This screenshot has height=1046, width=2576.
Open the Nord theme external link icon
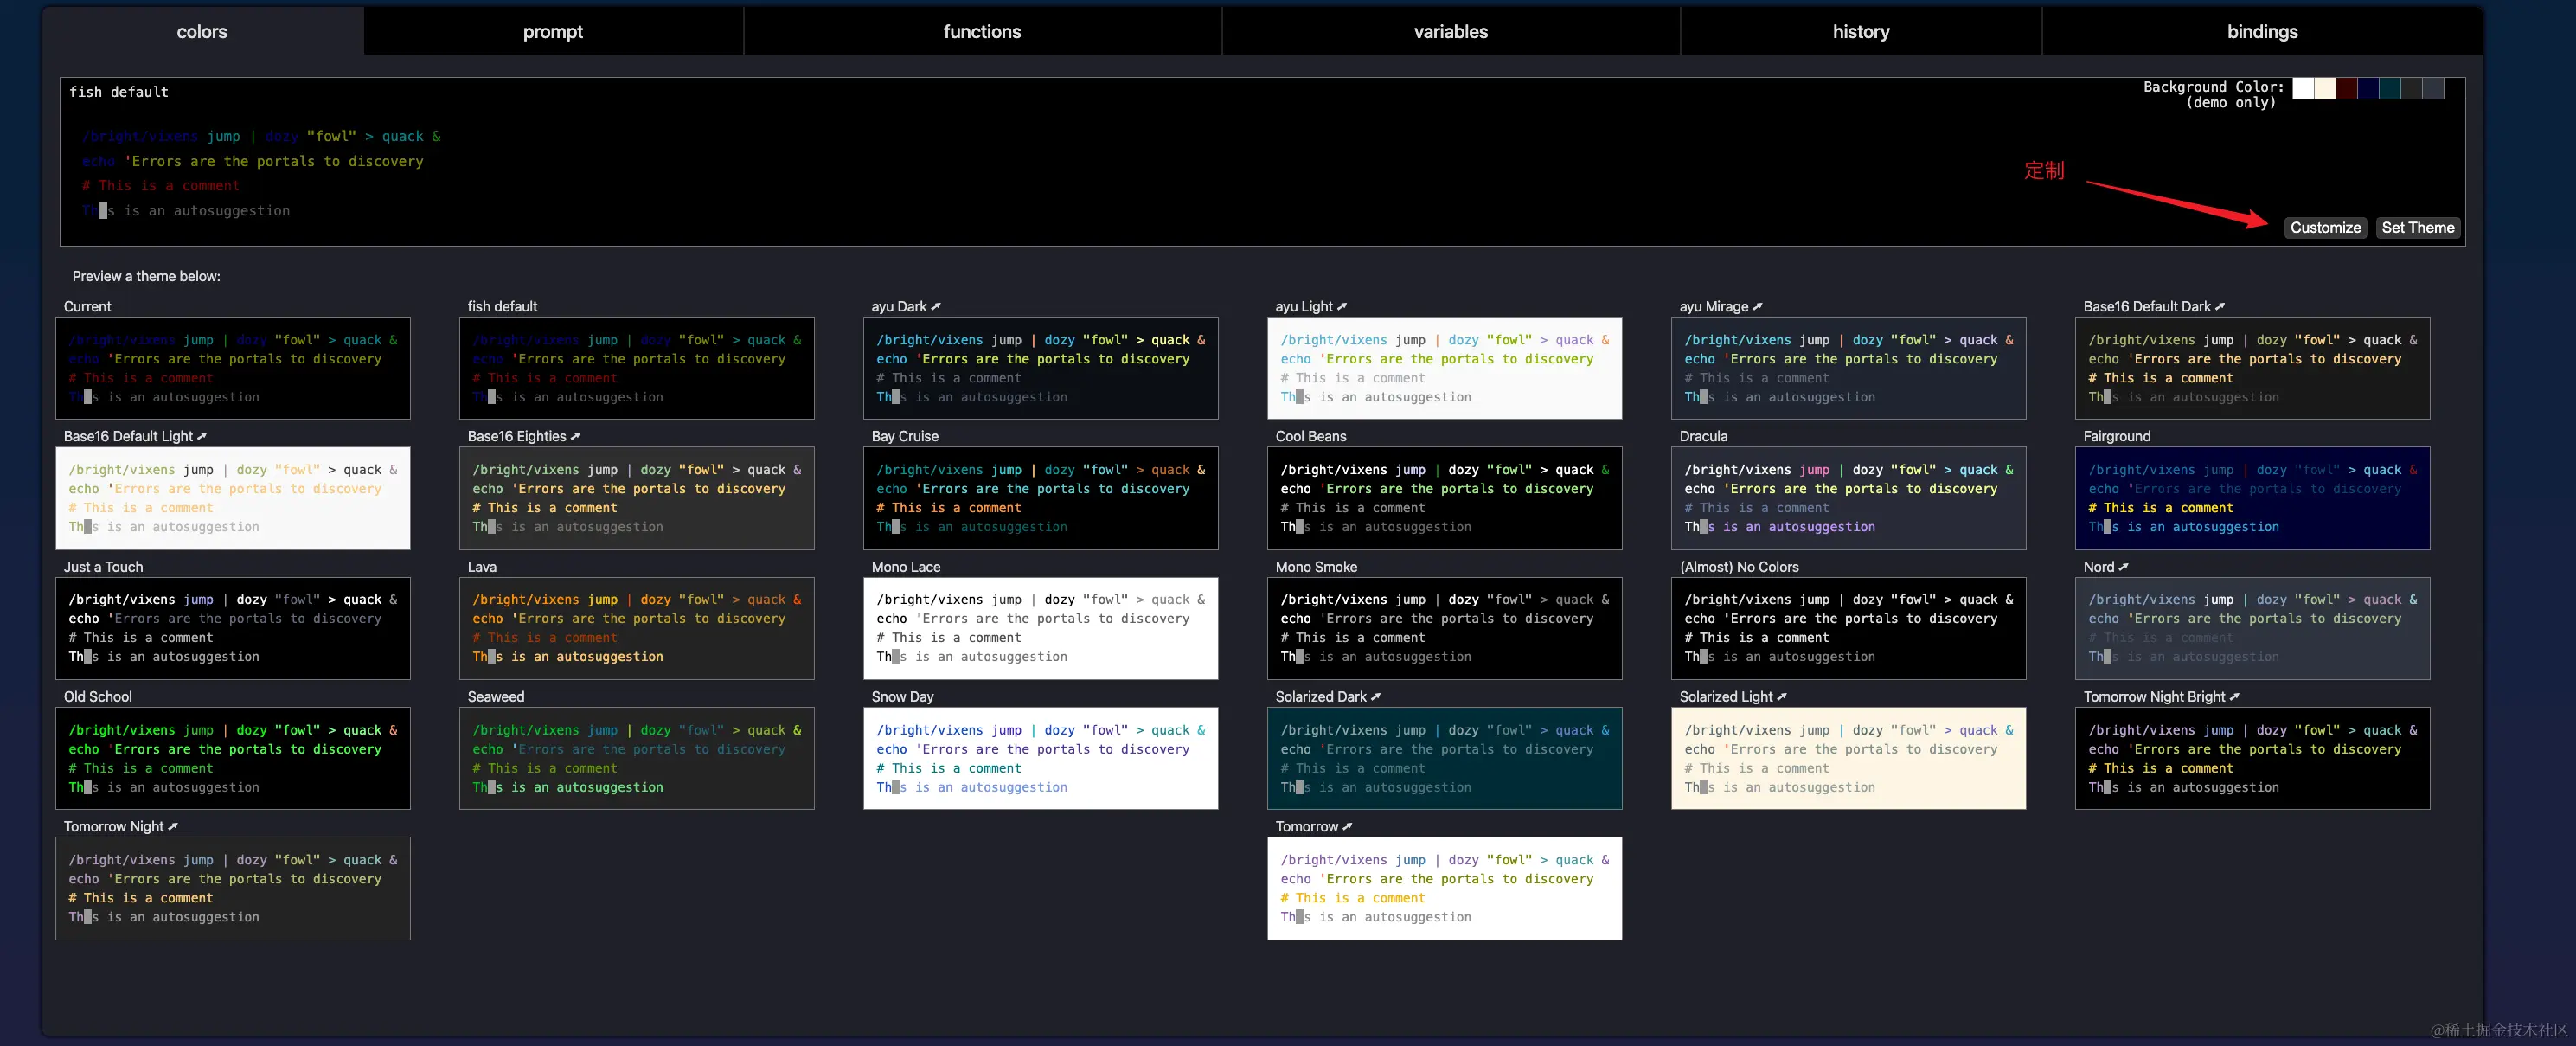[2124, 567]
